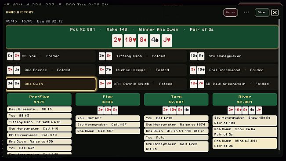Click the Winner Ana Owen summary text
286x161 pixels.
tap(158, 29)
